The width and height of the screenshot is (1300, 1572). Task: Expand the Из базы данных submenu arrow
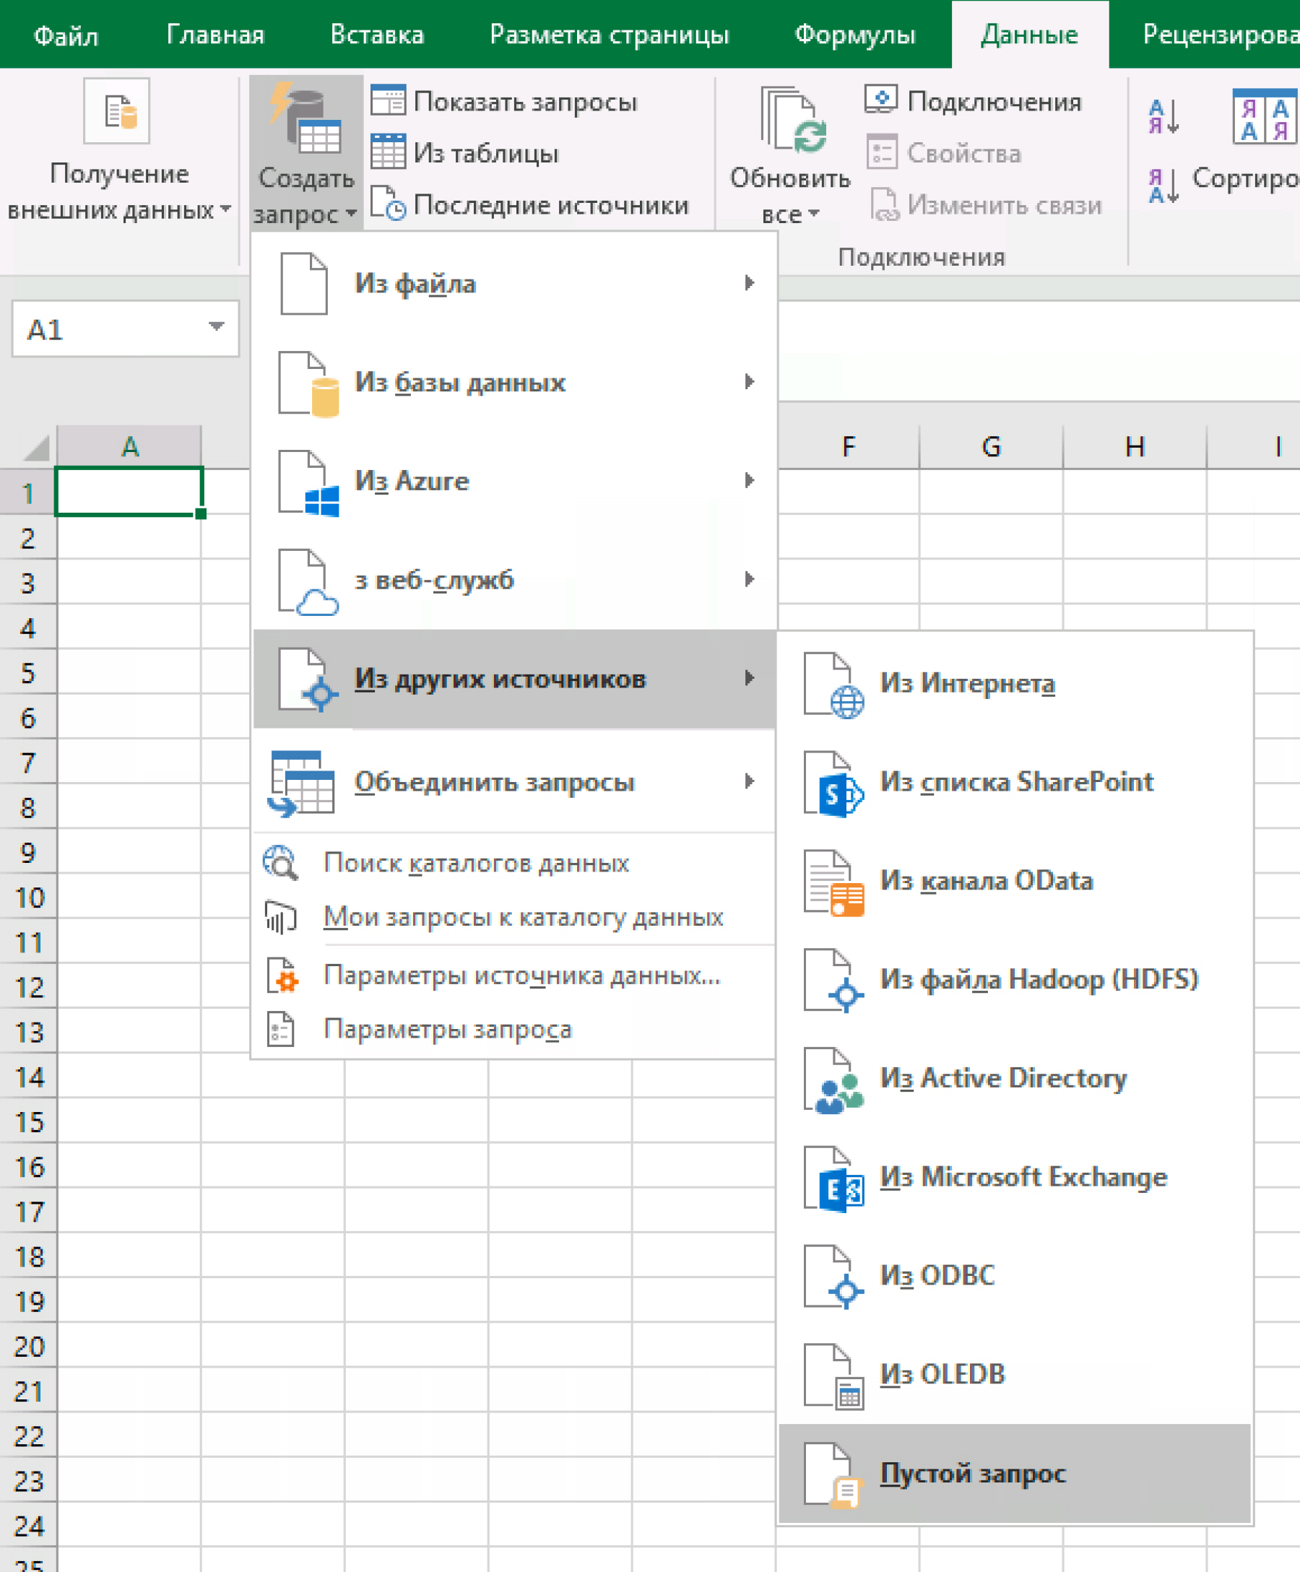point(749,382)
